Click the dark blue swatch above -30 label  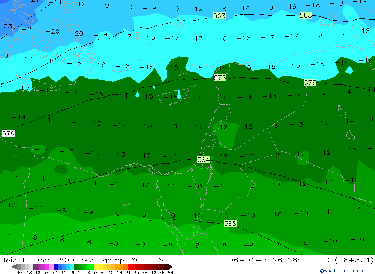click(56, 267)
